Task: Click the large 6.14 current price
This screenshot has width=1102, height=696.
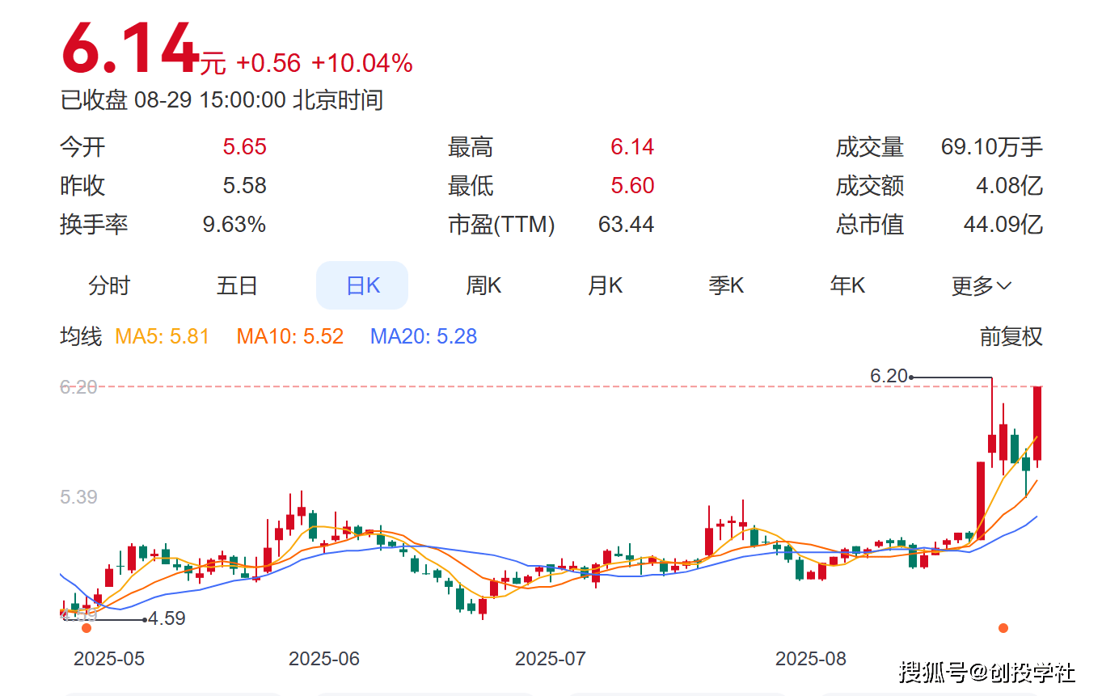Action: click(x=131, y=50)
